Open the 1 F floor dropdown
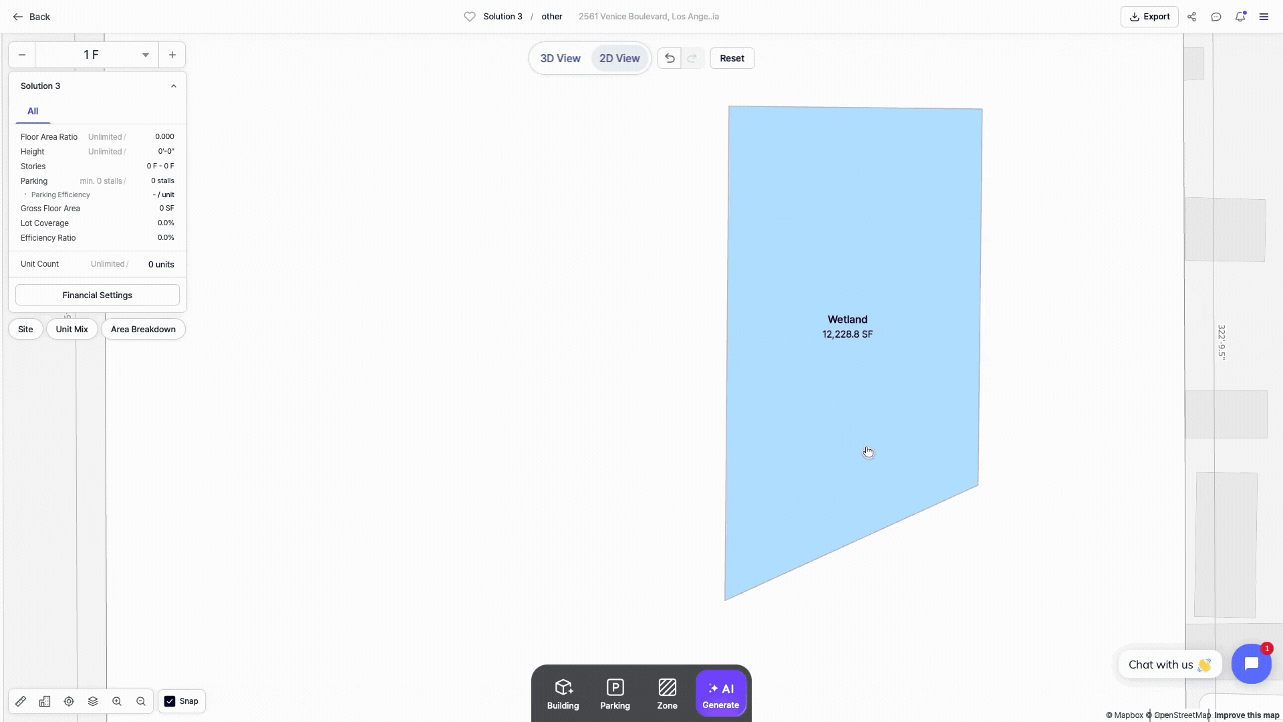 (145, 55)
